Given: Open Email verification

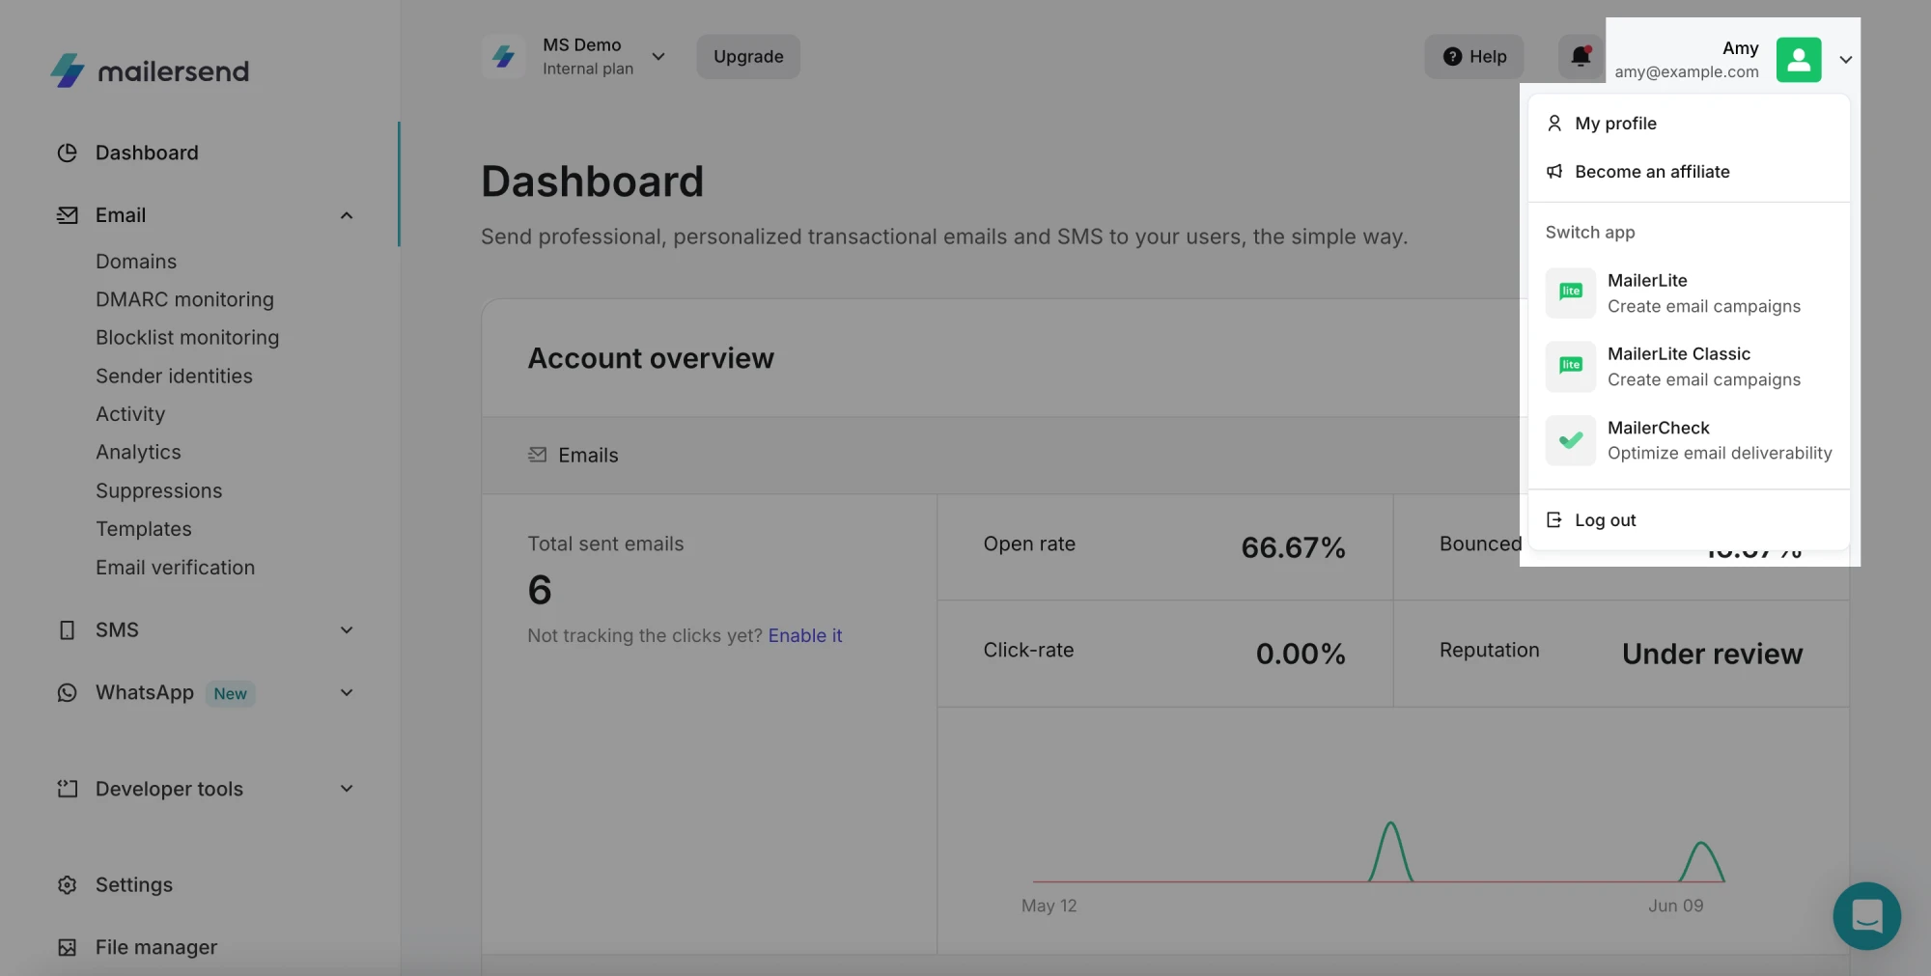Looking at the screenshot, I should click(x=175, y=568).
